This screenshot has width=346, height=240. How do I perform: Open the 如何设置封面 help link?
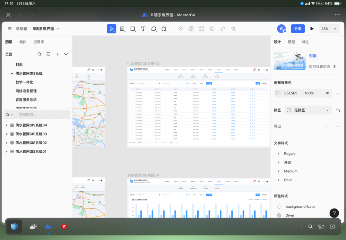coord(319,67)
